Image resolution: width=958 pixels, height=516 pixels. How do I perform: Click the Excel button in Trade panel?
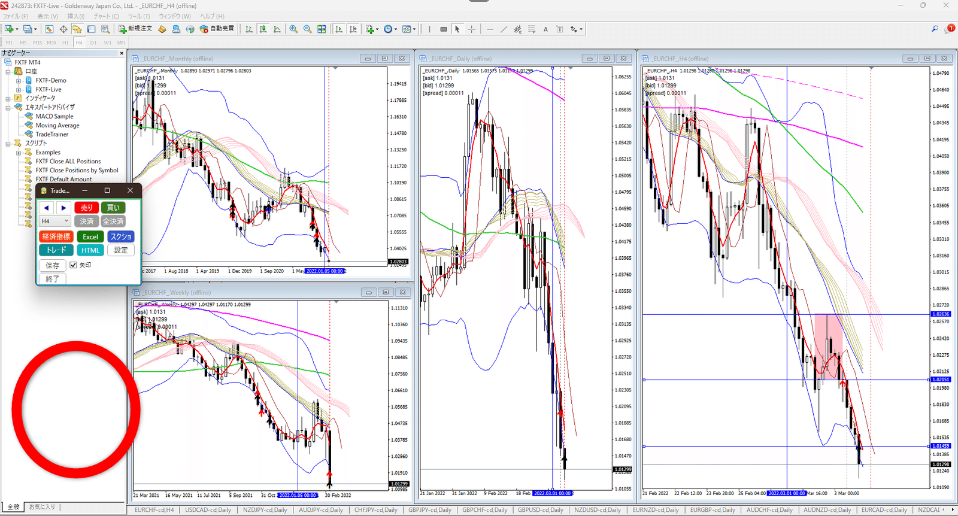(90, 236)
